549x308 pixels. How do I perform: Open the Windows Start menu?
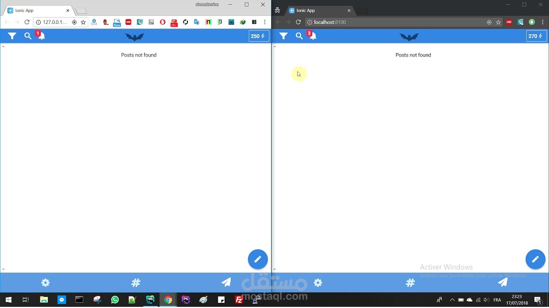pos(9,300)
